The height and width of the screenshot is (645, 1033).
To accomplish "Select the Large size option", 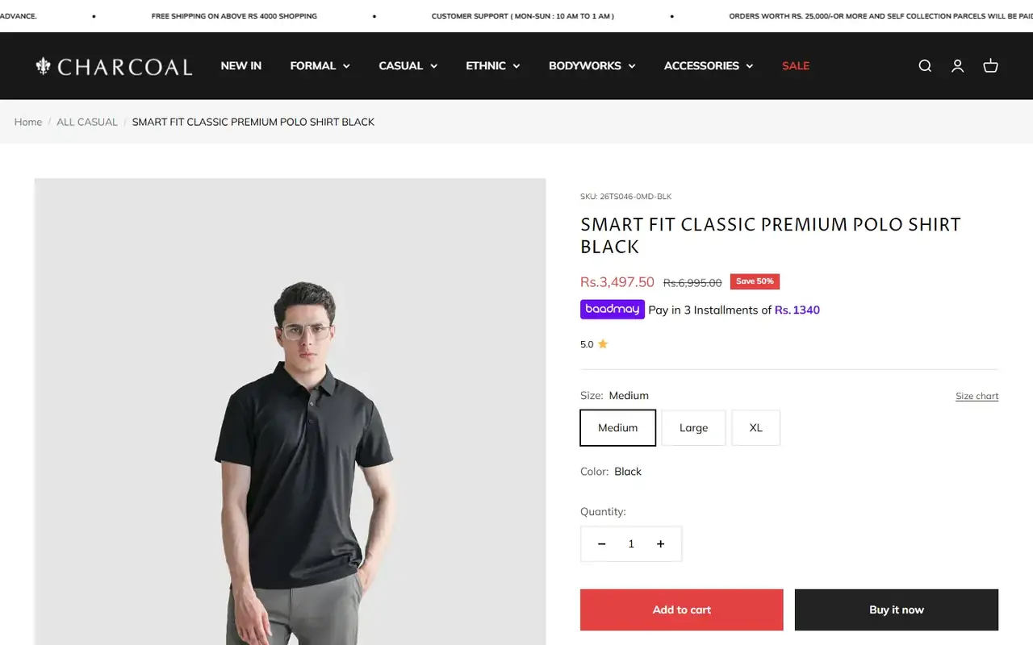I will coord(693,428).
